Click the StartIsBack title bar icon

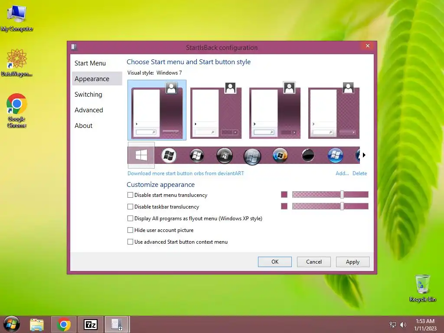tap(74, 47)
